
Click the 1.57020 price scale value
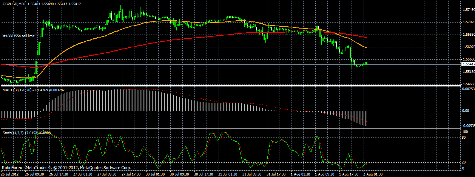point(468,22)
